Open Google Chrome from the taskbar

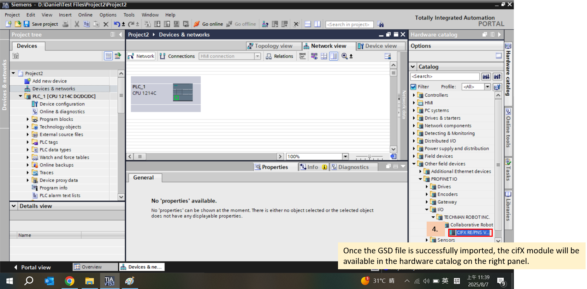pos(70,281)
